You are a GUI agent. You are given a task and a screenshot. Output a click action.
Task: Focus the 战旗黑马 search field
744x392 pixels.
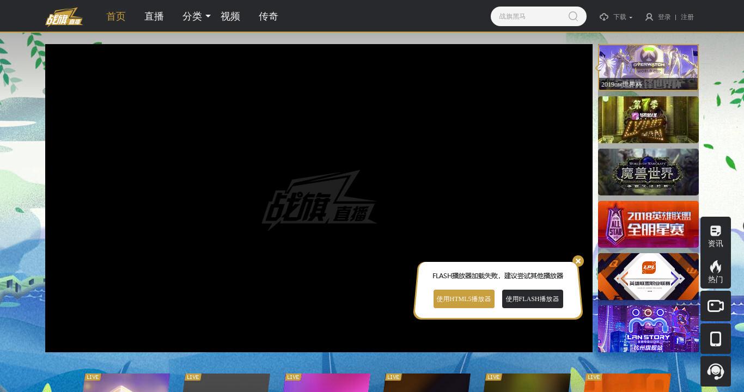click(x=538, y=16)
